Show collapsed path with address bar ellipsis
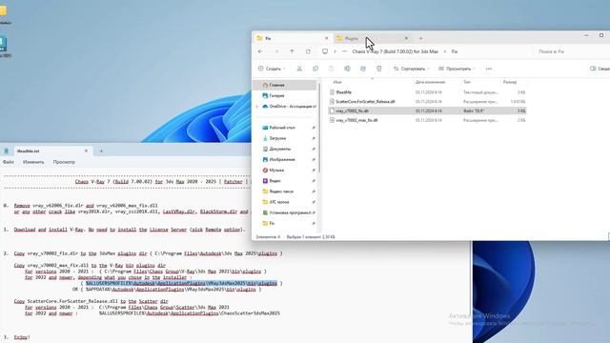Image resolution: width=610 pixels, height=343 pixels. [x=345, y=51]
